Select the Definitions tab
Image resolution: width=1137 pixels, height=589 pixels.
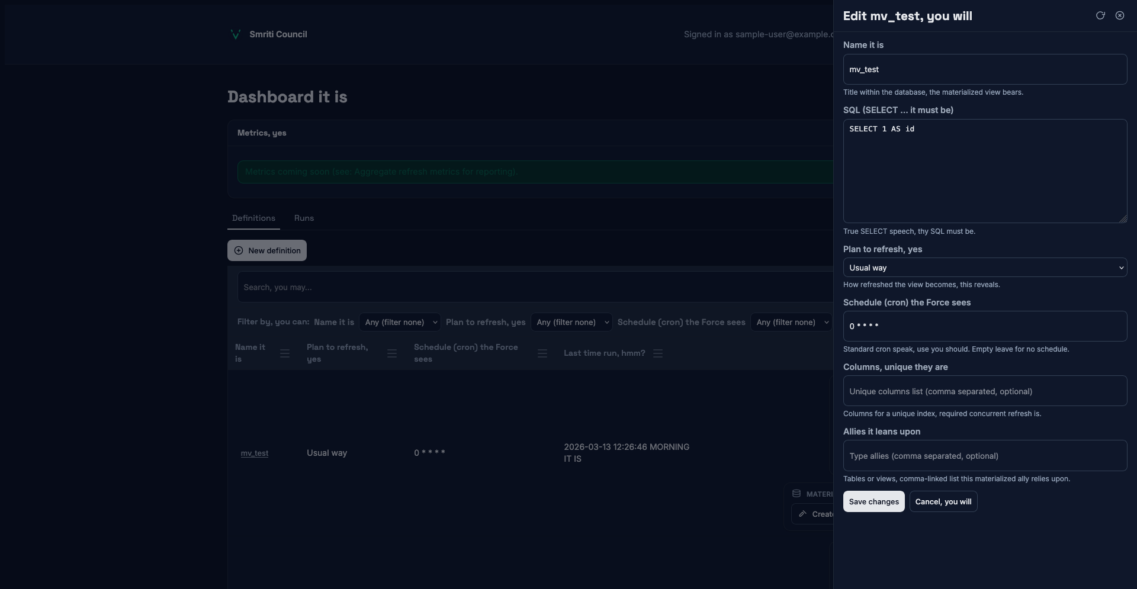point(253,218)
